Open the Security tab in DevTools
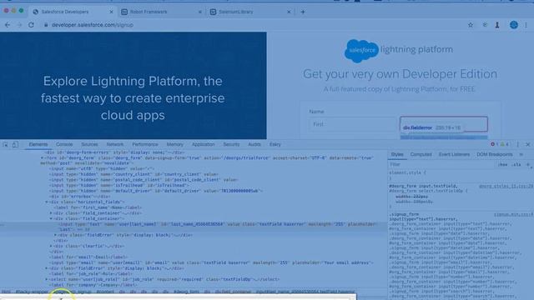 [231, 144]
